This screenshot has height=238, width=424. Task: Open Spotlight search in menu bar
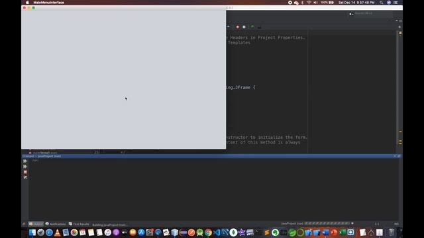pos(382,3)
